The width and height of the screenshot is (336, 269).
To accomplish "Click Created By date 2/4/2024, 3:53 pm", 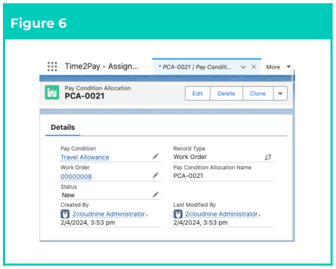I will pyautogui.click(x=88, y=222).
